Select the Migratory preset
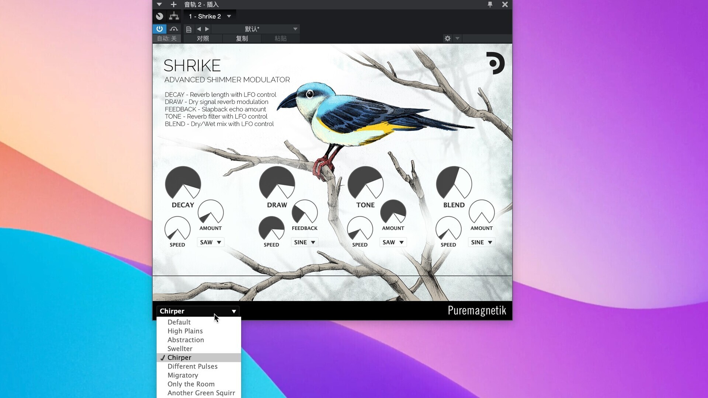 coord(199,375)
